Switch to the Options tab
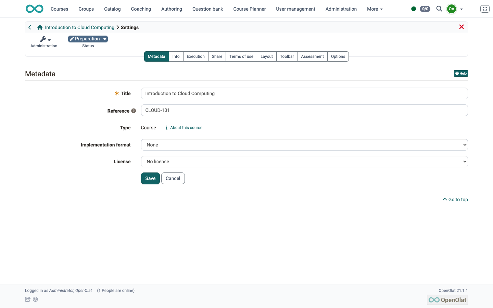 338,56
